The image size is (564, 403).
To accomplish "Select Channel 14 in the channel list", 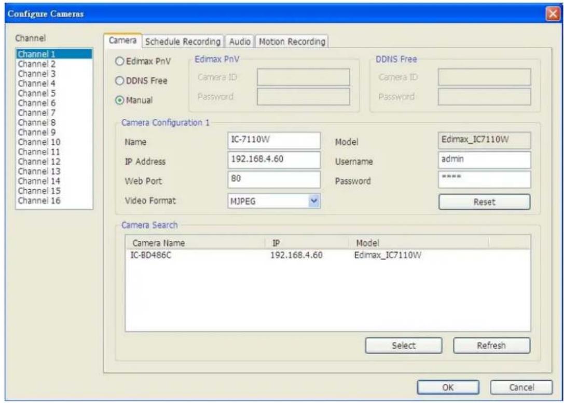I will pos(54,181).
